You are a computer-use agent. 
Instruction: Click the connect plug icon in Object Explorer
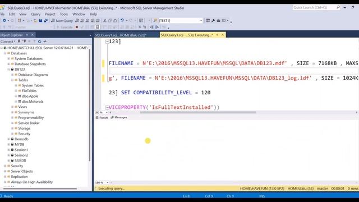(19, 42)
